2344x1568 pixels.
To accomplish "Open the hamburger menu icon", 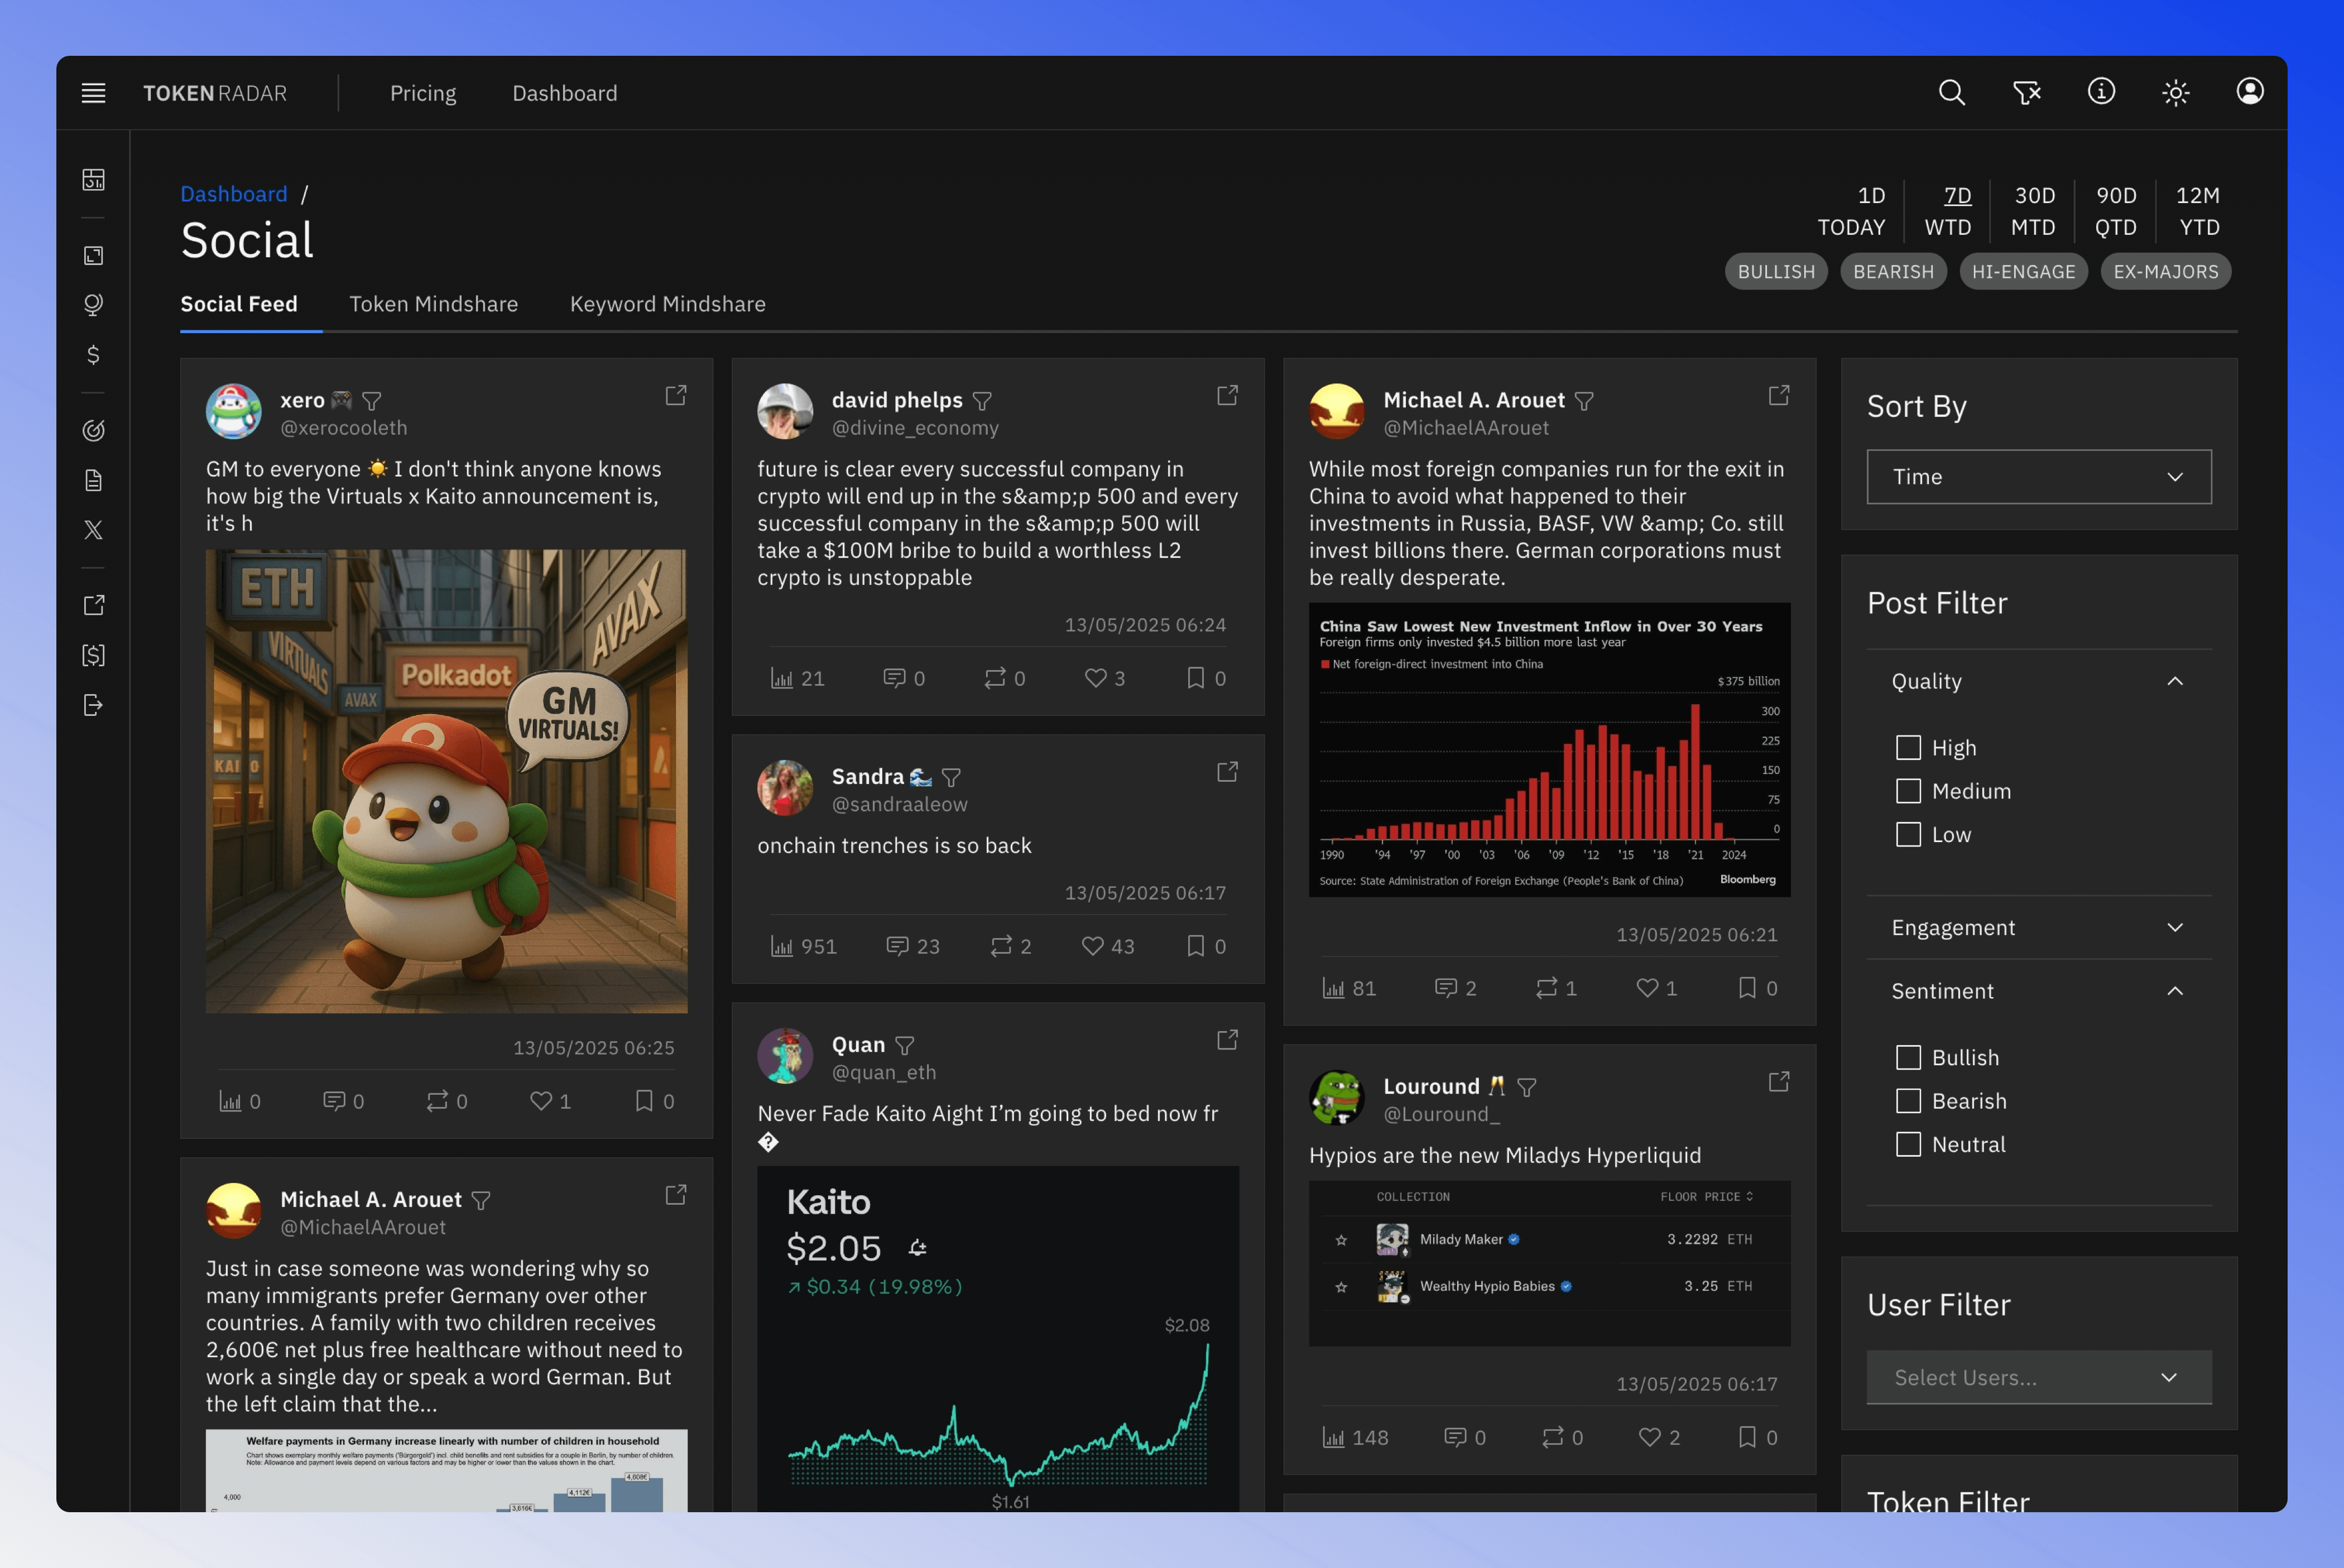I will [93, 93].
